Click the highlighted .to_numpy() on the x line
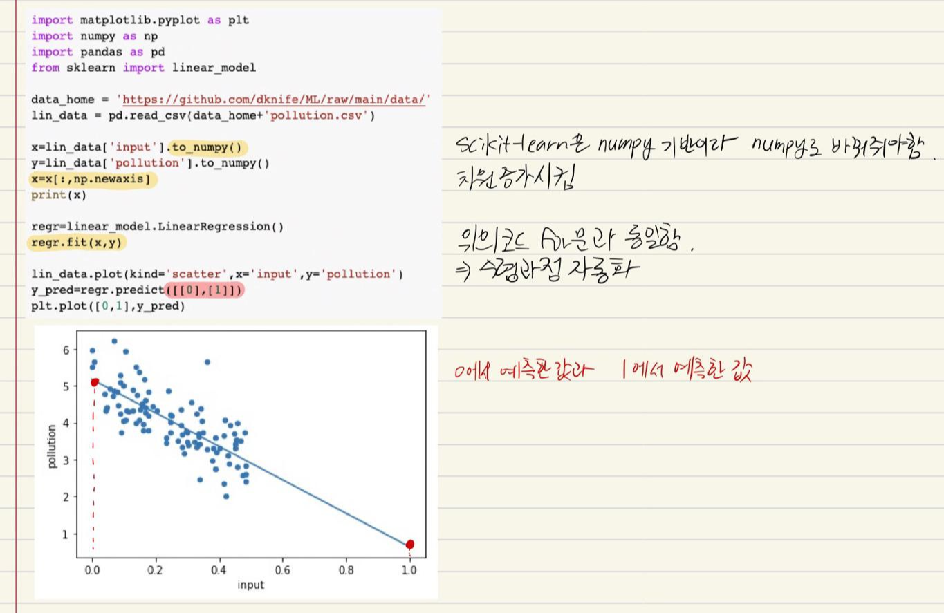The image size is (944, 613). coord(208,147)
